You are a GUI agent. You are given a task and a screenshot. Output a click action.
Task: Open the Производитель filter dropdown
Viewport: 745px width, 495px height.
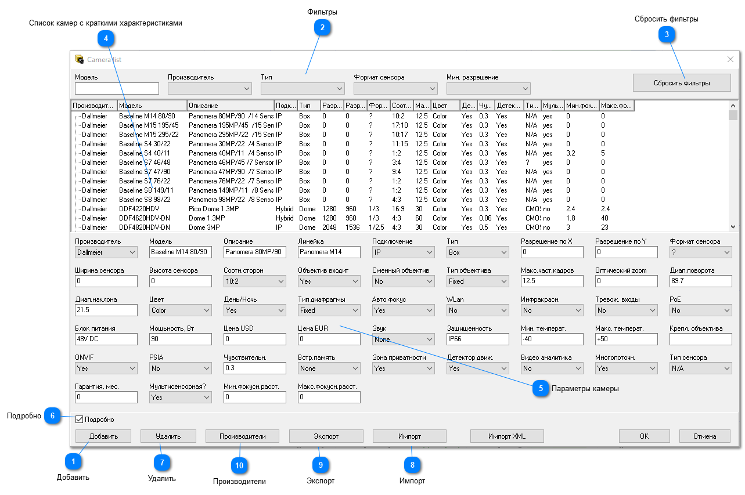click(x=210, y=88)
